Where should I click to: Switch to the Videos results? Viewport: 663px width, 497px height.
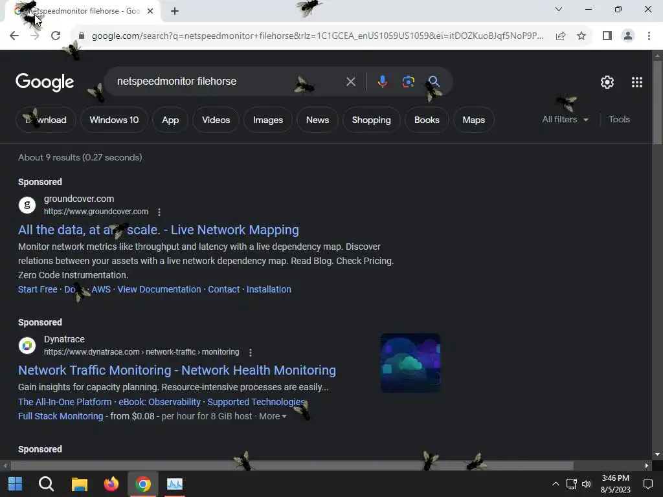216,120
